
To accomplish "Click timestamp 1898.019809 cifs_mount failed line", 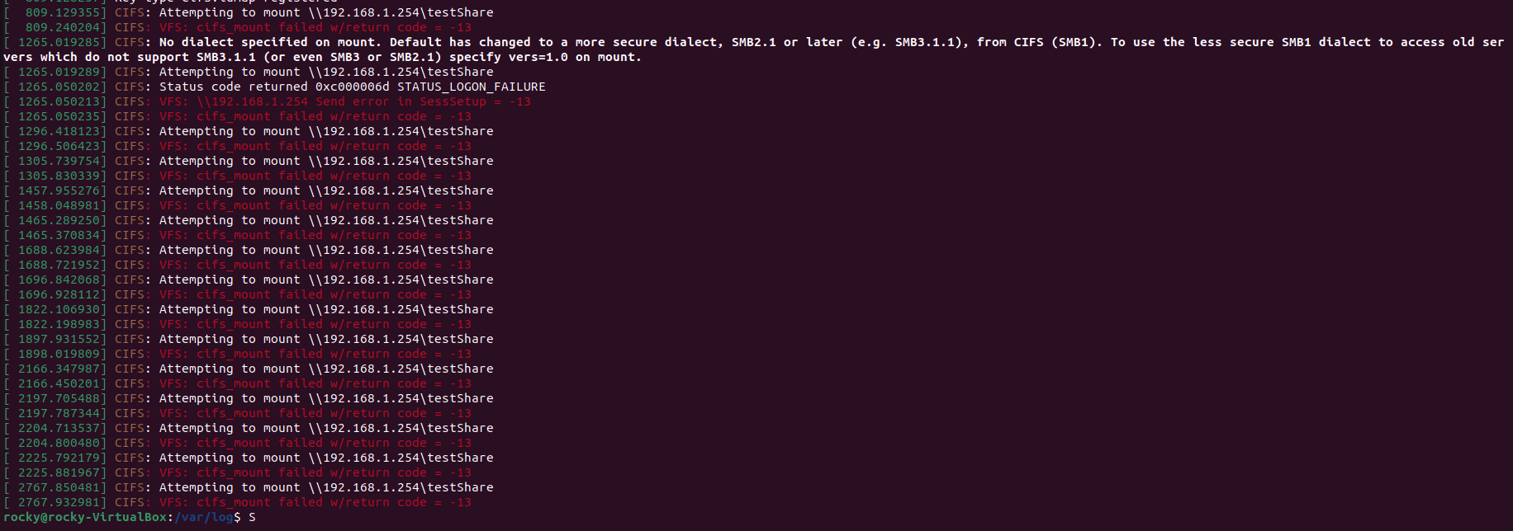I will (62, 354).
